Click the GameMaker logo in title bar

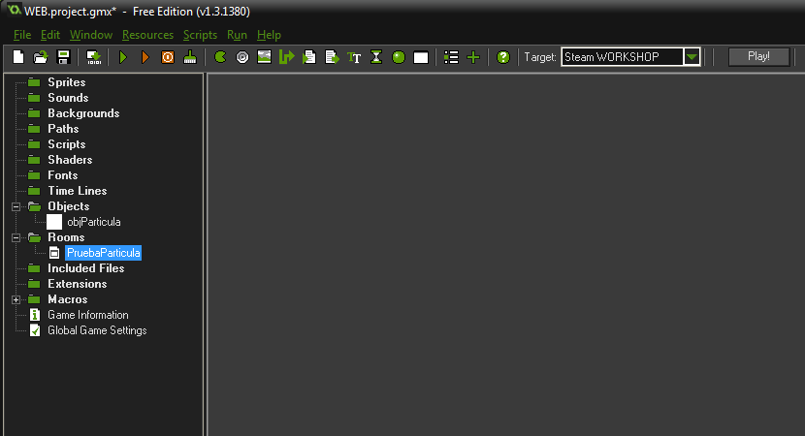(15, 11)
